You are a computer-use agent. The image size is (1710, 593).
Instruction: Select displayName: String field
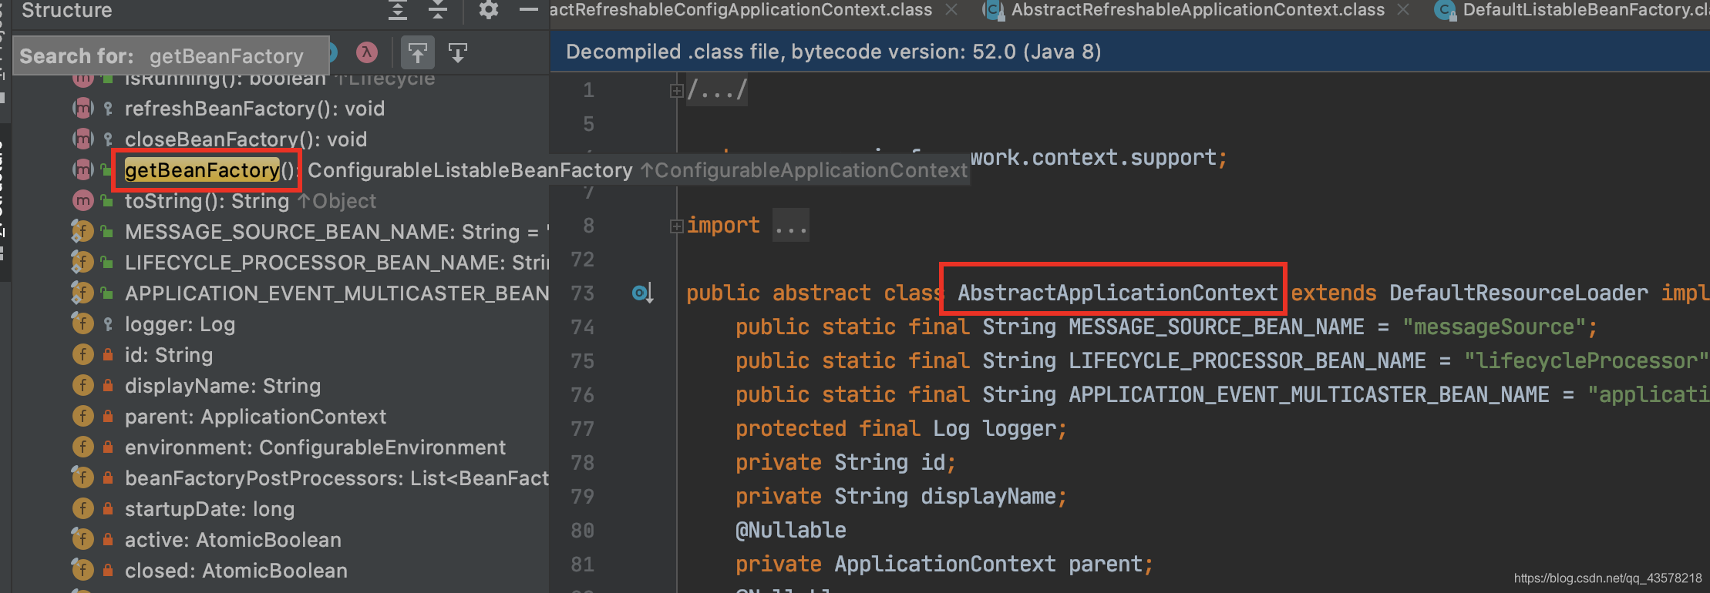[223, 386]
